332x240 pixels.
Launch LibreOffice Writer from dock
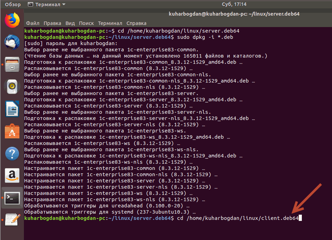pyautogui.click(x=12, y=109)
